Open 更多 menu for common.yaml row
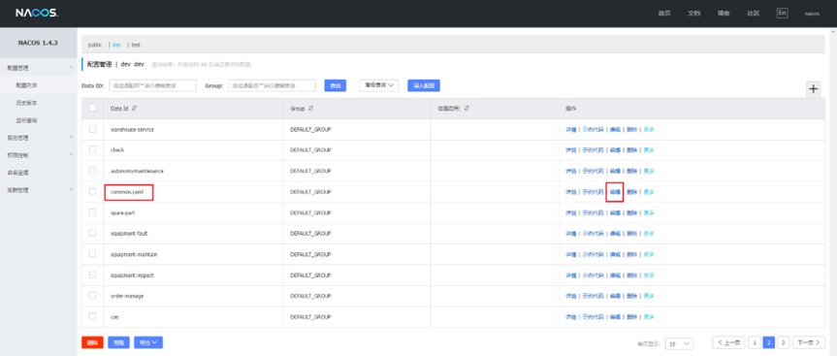 click(x=649, y=192)
